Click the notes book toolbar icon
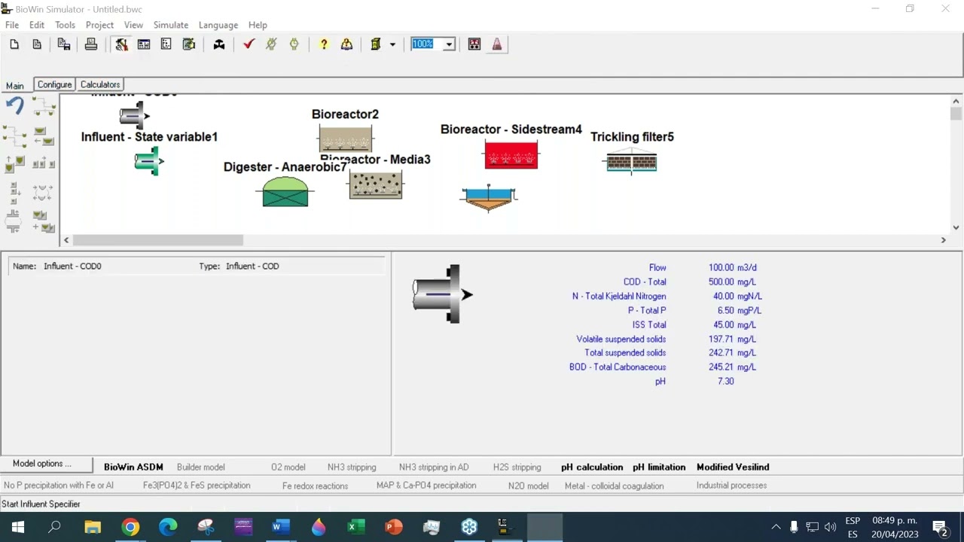The width and height of the screenshot is (964, 542). [x=376, y=44]
